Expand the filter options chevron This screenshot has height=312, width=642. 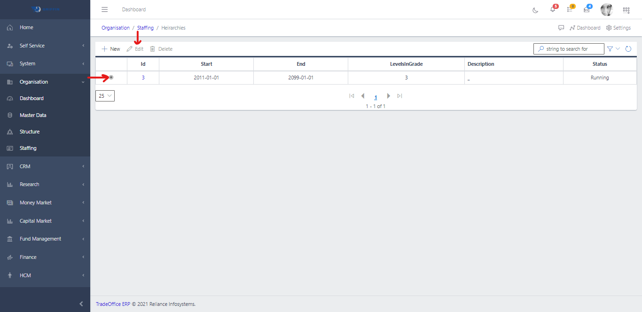click(x=618, y=49)
